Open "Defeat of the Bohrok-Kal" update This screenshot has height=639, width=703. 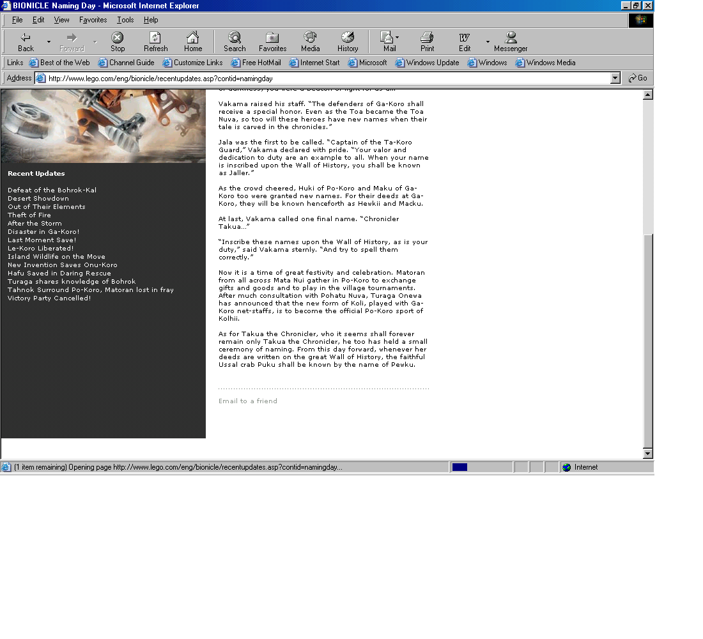(52, 190)
